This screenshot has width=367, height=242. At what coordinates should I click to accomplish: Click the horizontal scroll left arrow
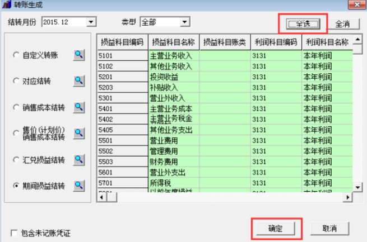click(101, 197)
